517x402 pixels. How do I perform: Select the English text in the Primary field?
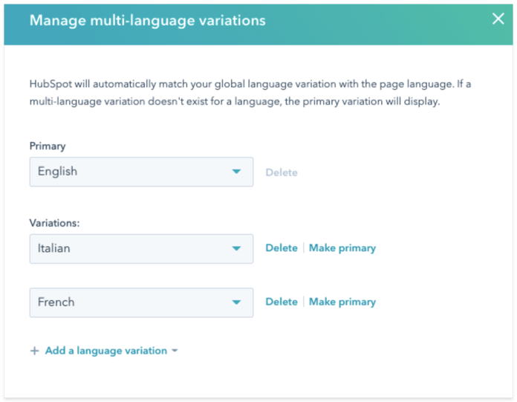pyautogui.click(x=57, y=172)
